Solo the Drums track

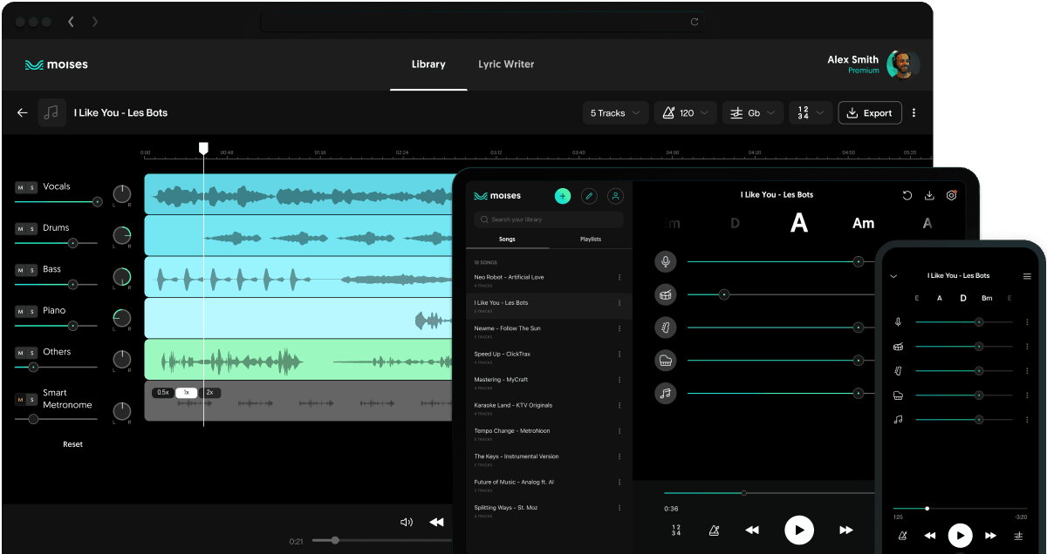(x=32, y=229)
